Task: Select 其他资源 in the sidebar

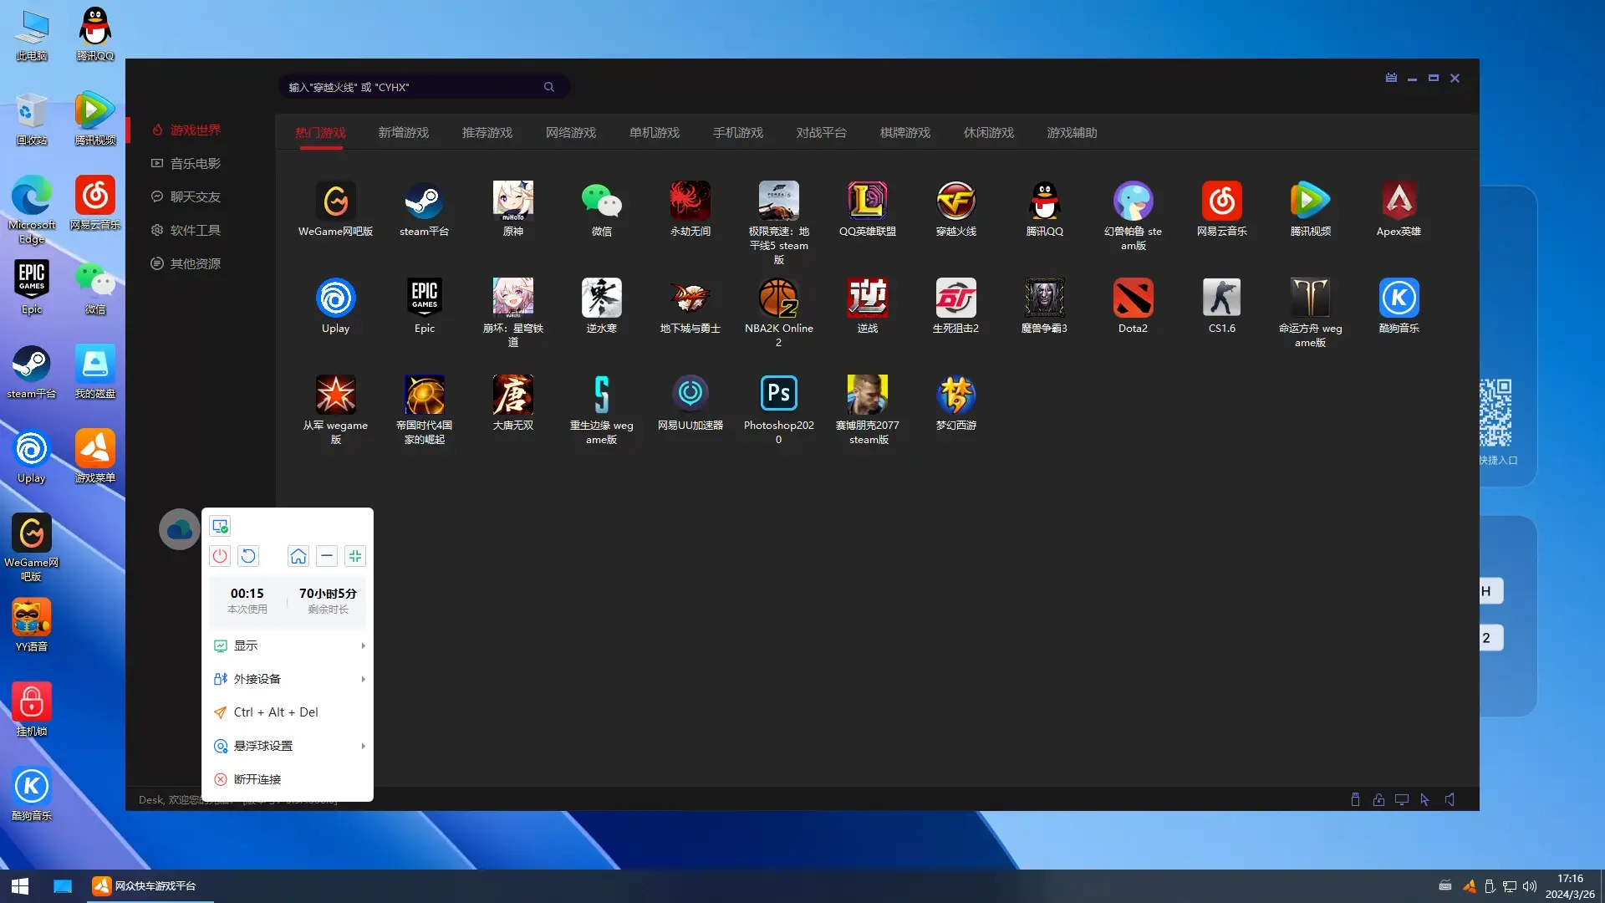Action: 186,264
